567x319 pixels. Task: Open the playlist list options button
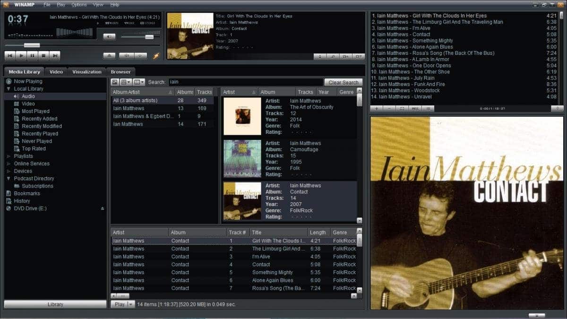[x=428, y=108]
